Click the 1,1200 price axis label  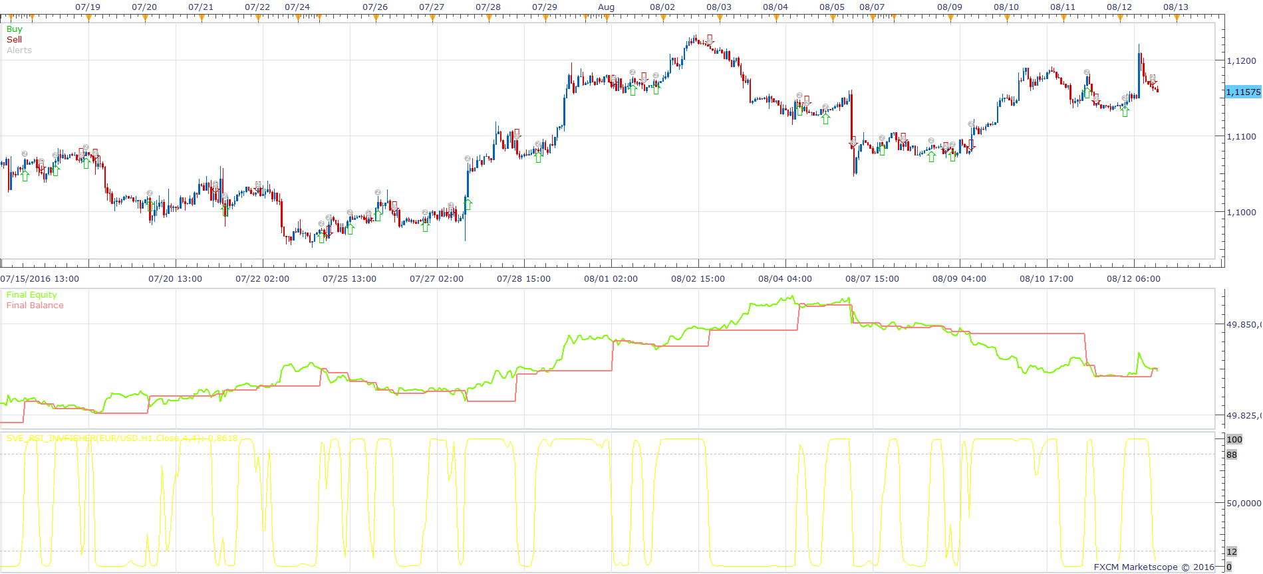coord(1242,61)
